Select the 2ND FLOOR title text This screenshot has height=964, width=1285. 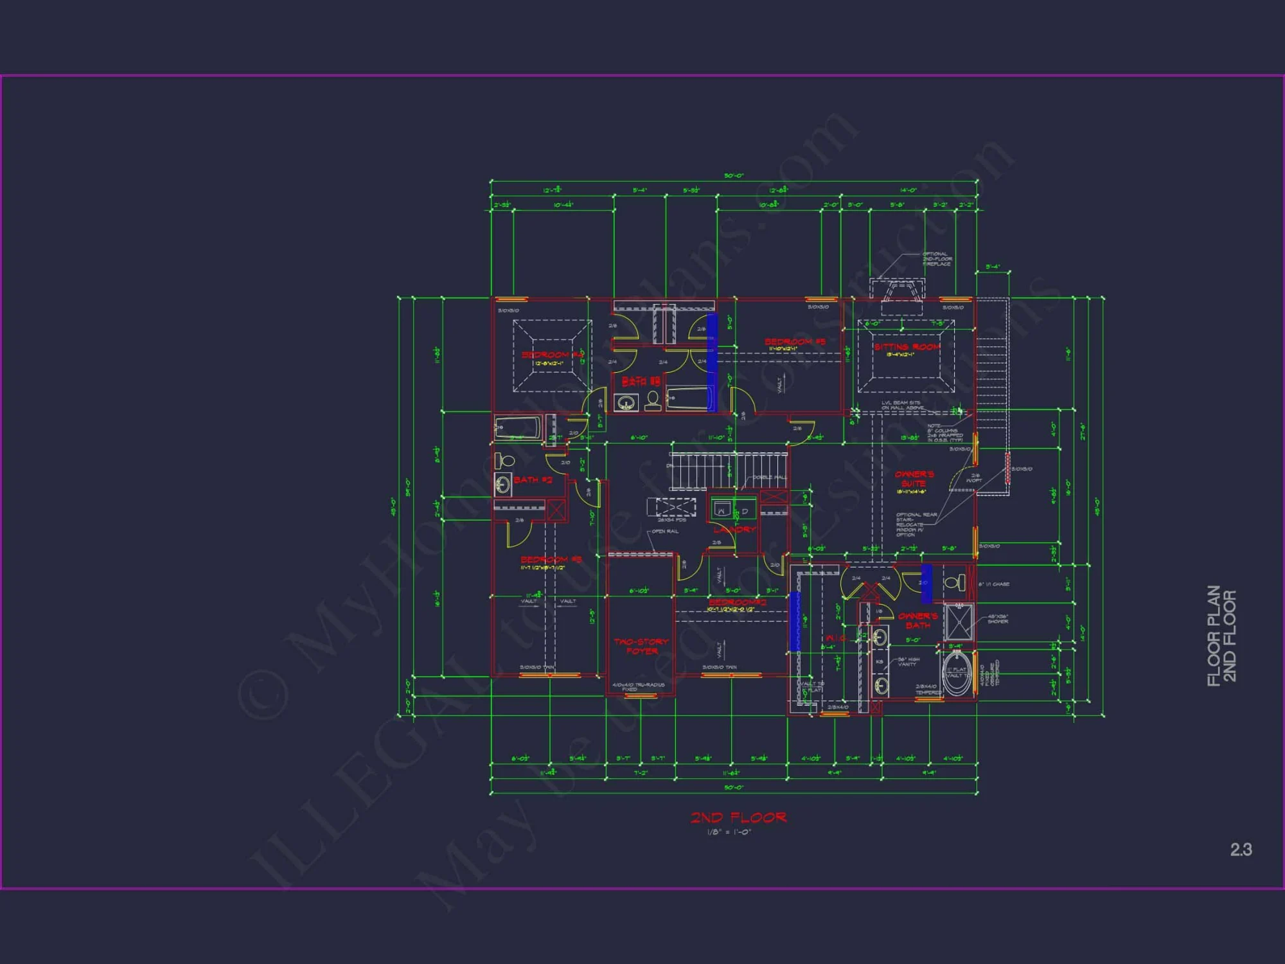(x=739, y=818)
